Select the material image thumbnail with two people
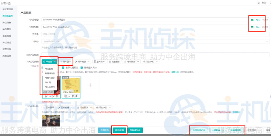This screenshot has height=136, width=271. (x=51, y=120)
